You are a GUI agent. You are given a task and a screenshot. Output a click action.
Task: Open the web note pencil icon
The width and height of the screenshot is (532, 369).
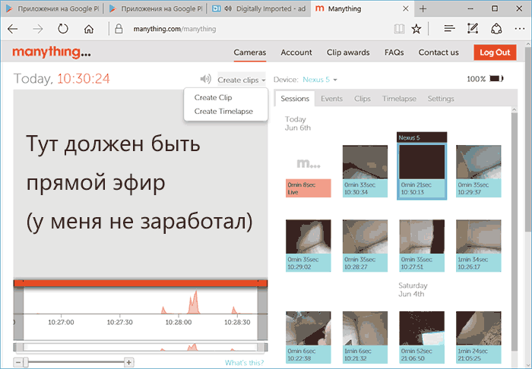[x=473, y=28]
